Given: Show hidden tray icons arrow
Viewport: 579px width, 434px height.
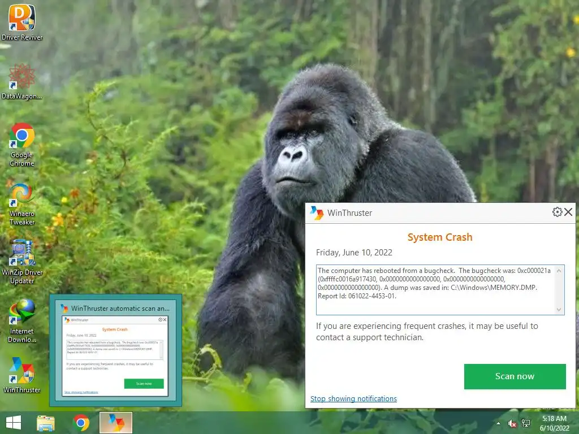Looking at the screenshot, I should tap(498, 423).
